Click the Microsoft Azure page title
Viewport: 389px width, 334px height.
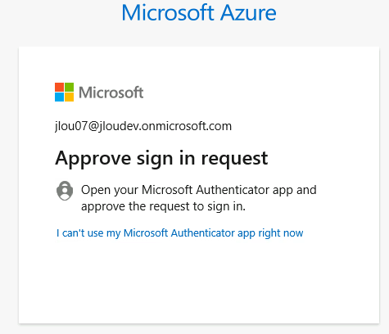pyautogui.click(x=199, y=12)
